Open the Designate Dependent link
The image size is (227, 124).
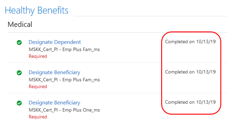pyautogui.click(x=55, y=42)
